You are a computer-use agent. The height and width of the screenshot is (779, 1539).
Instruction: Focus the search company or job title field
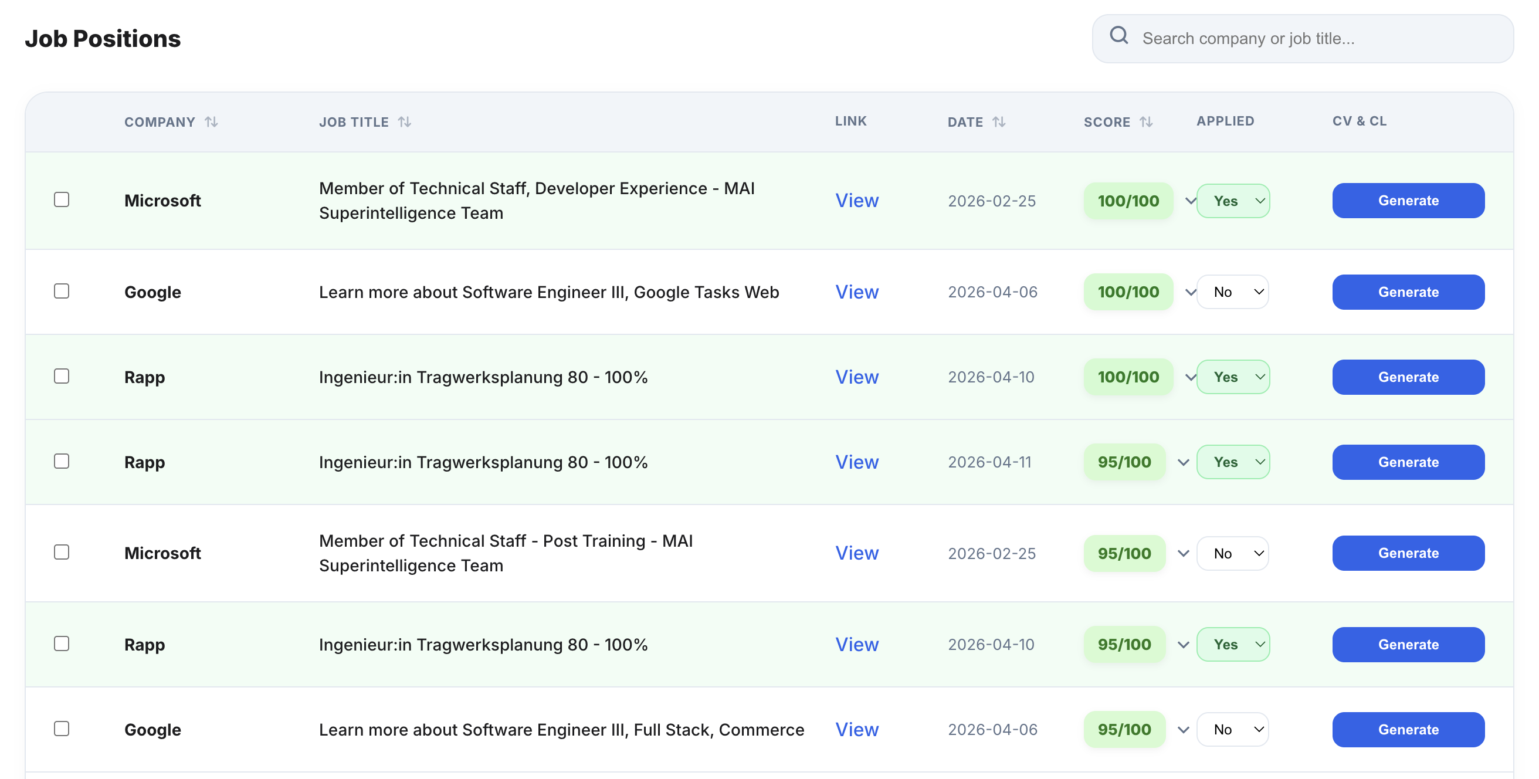click(x=1303, y=38)
